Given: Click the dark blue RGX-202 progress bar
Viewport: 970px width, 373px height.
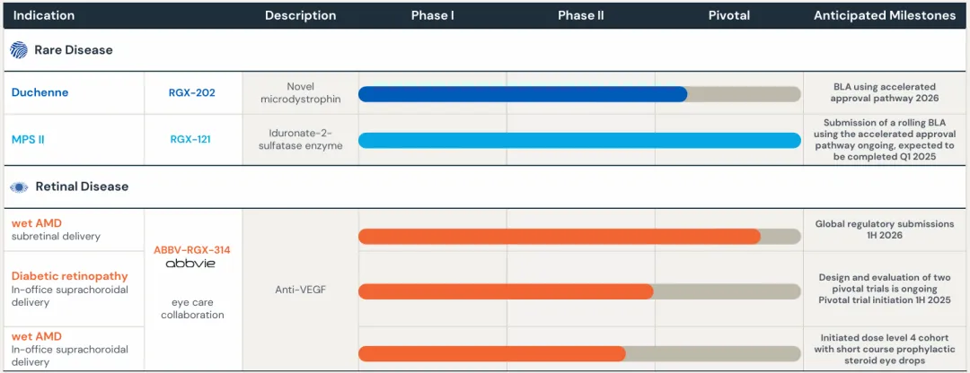Looking at the screenshot, I should (x=522, y=94).
